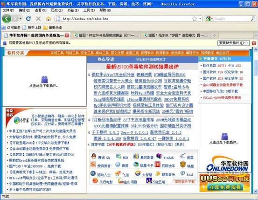This screenshot has height=200, width=258.
Task: Click the 瑞星卡卡 icon
Action: pyautogui.click(x=136, y=165)
